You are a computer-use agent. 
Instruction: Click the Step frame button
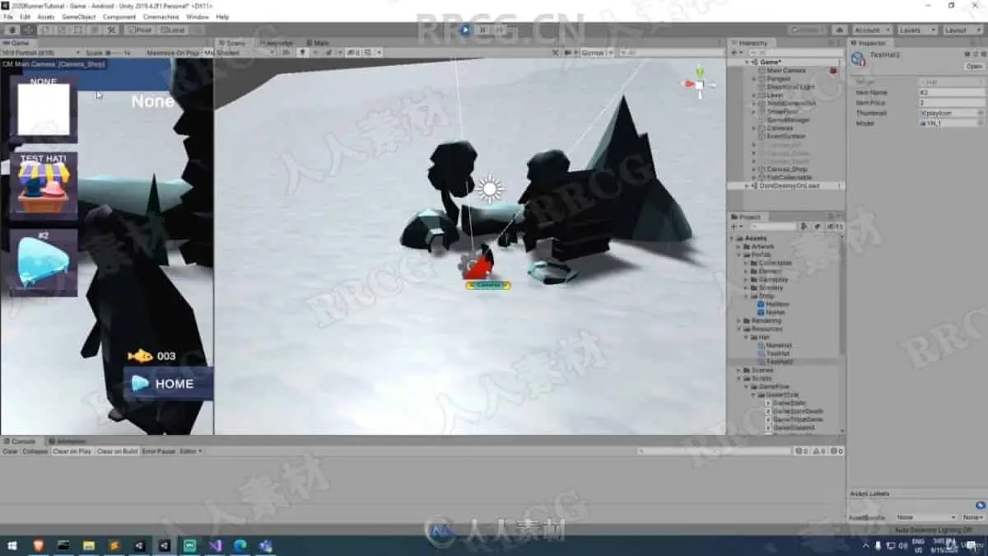[499, 30]
